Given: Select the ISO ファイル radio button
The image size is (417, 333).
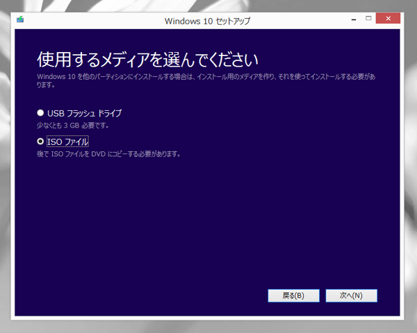Looking at the screenshot, I should (40, 142).
